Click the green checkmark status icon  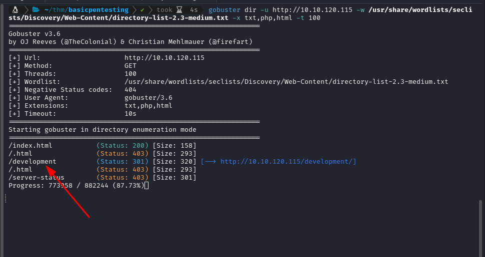(x=142, y=9)
